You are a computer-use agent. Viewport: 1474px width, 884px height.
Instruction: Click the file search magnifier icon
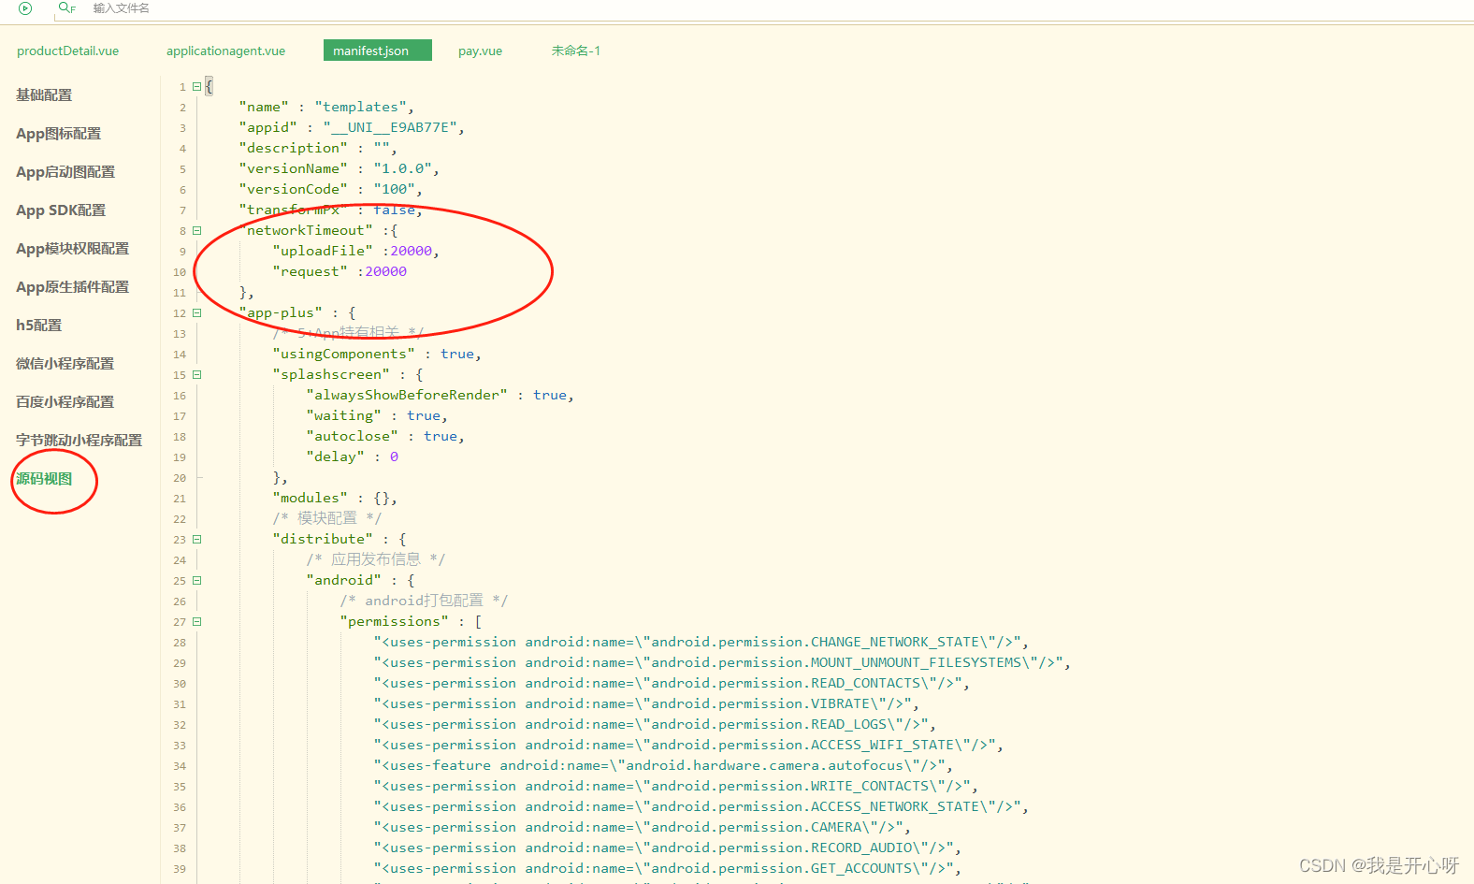click(x=65, y=7)
